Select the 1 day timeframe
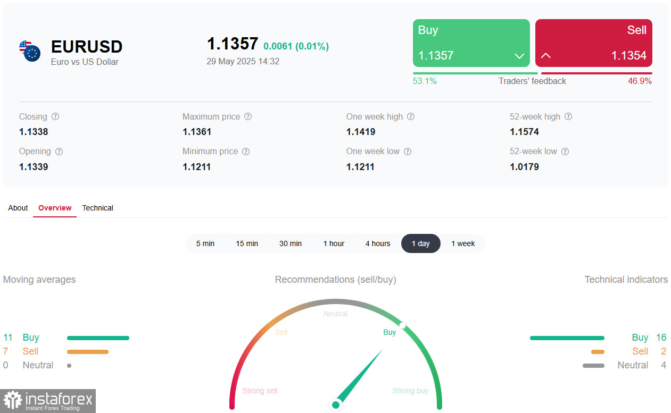 click(x=421, y=243)
